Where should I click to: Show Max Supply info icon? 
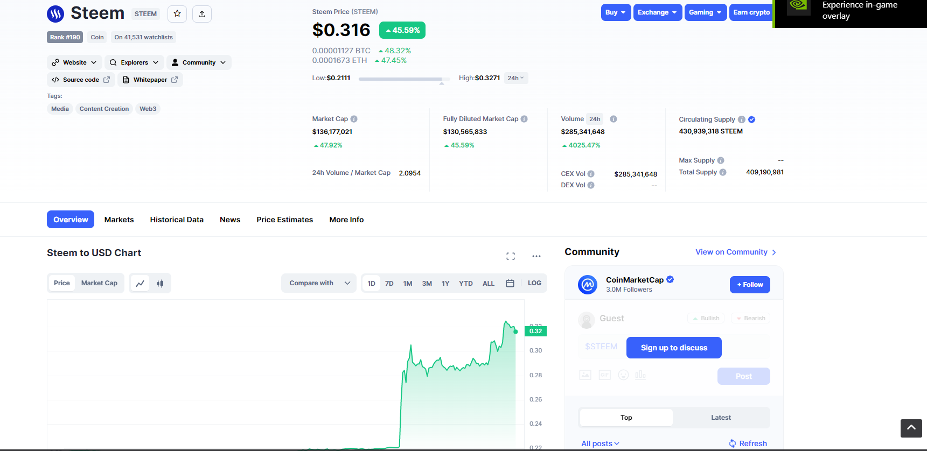(x=721, y=160)
